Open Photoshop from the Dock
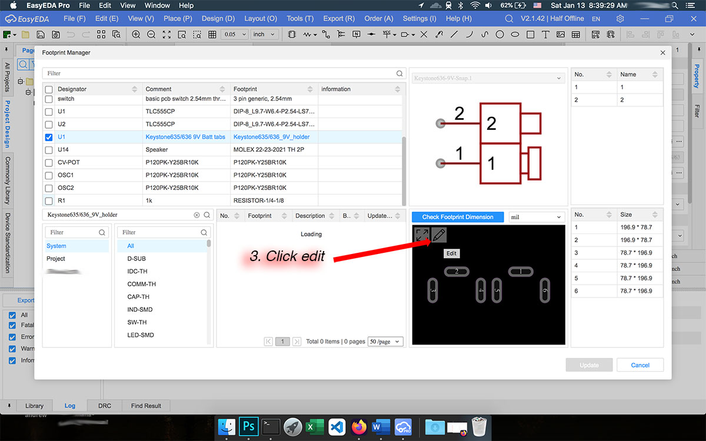Image resolution: width=706 pixels, height=441 pixels. point(248,426)
